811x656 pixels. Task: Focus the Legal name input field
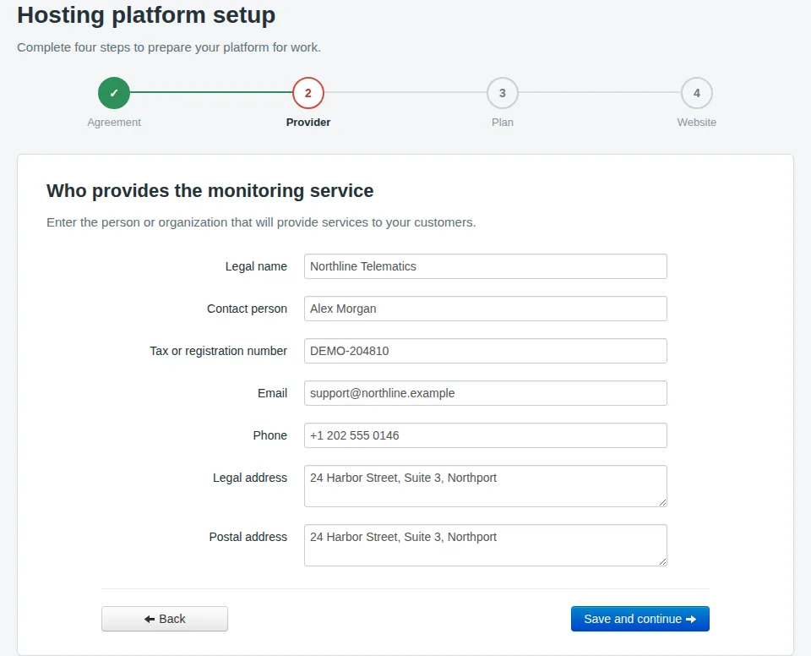[486, 266]
